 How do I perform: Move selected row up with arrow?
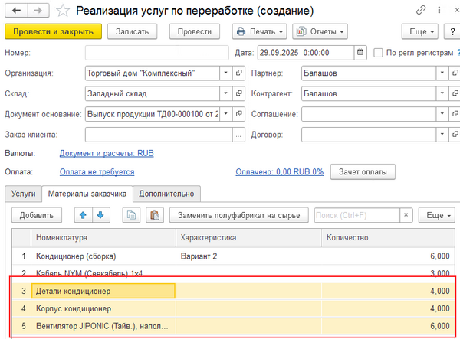[x=84, y=215]
